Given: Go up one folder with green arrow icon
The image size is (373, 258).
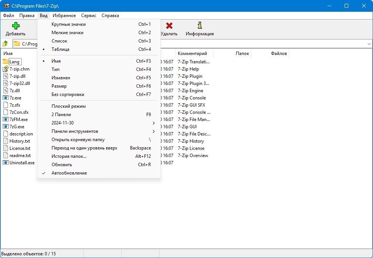Looking at the screenshot, I should coord(5,44).
